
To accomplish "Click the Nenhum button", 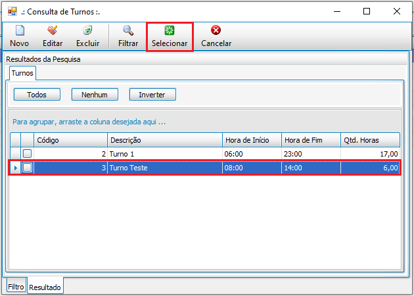I will pos(95,95).
